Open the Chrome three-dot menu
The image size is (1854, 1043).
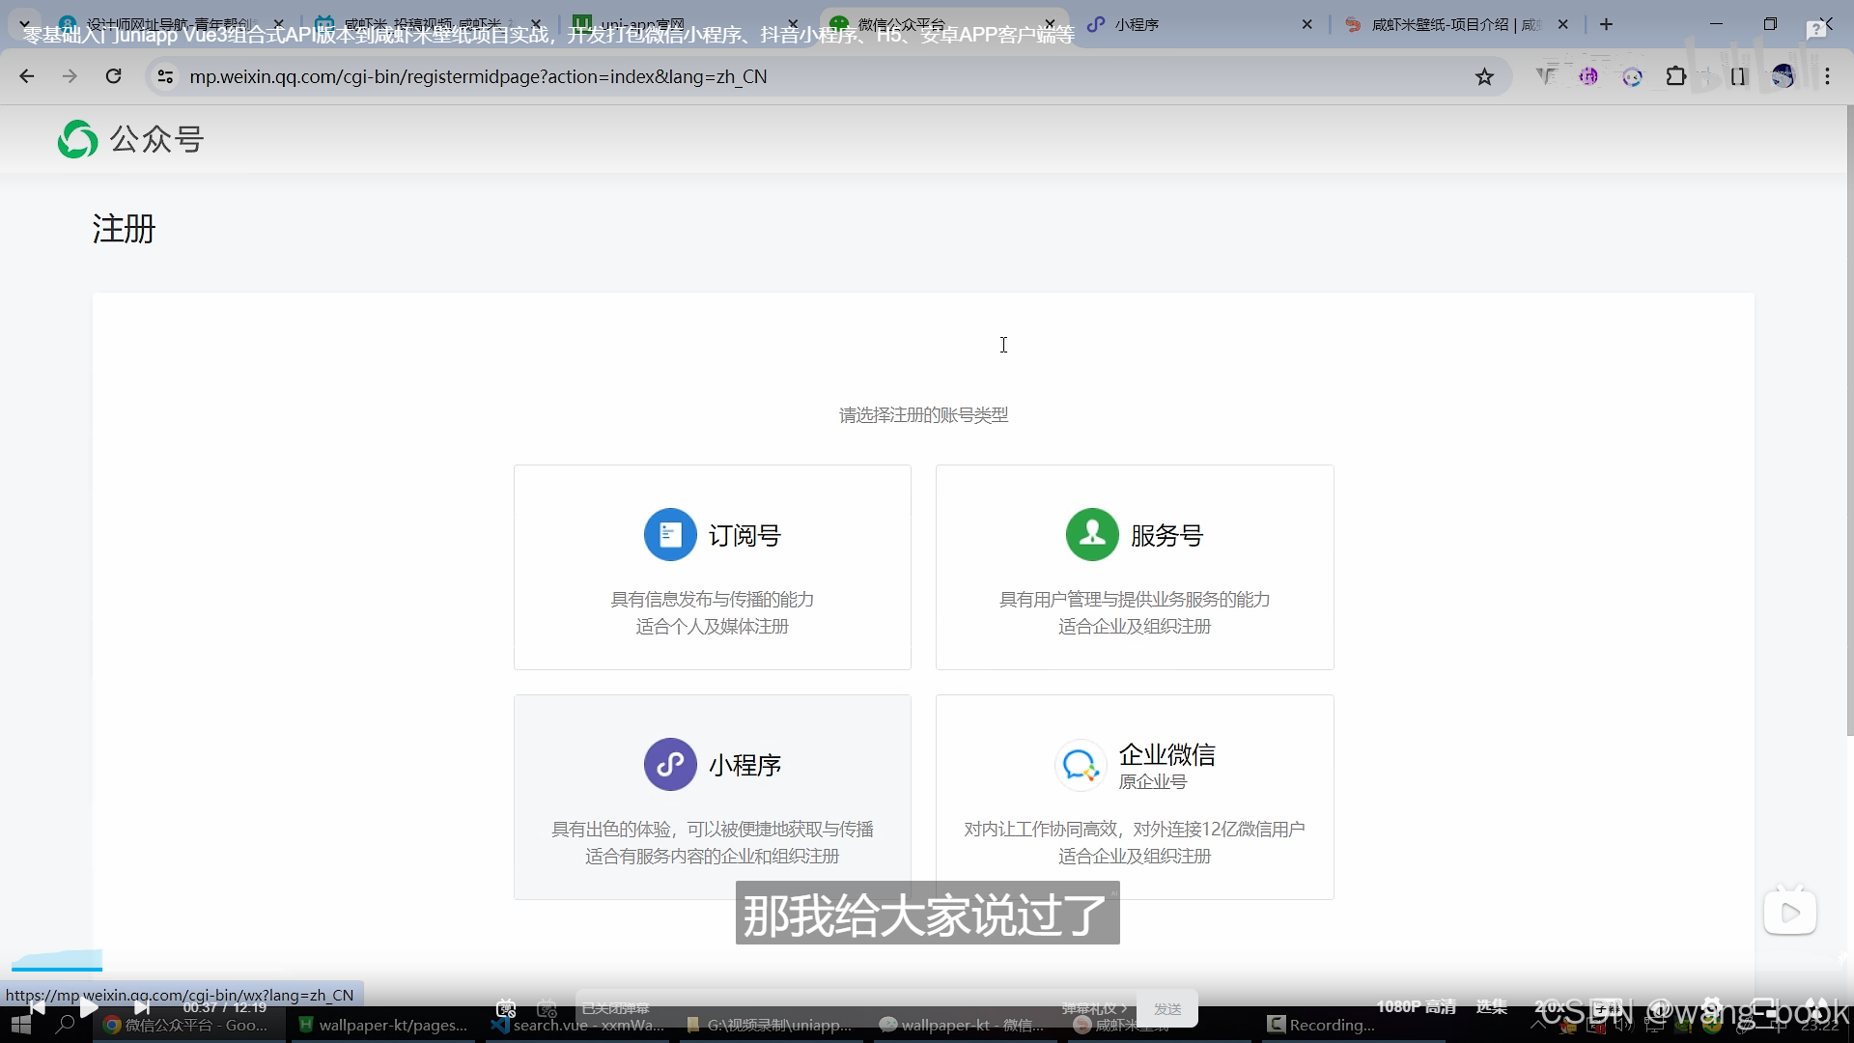click(1827, 76)
